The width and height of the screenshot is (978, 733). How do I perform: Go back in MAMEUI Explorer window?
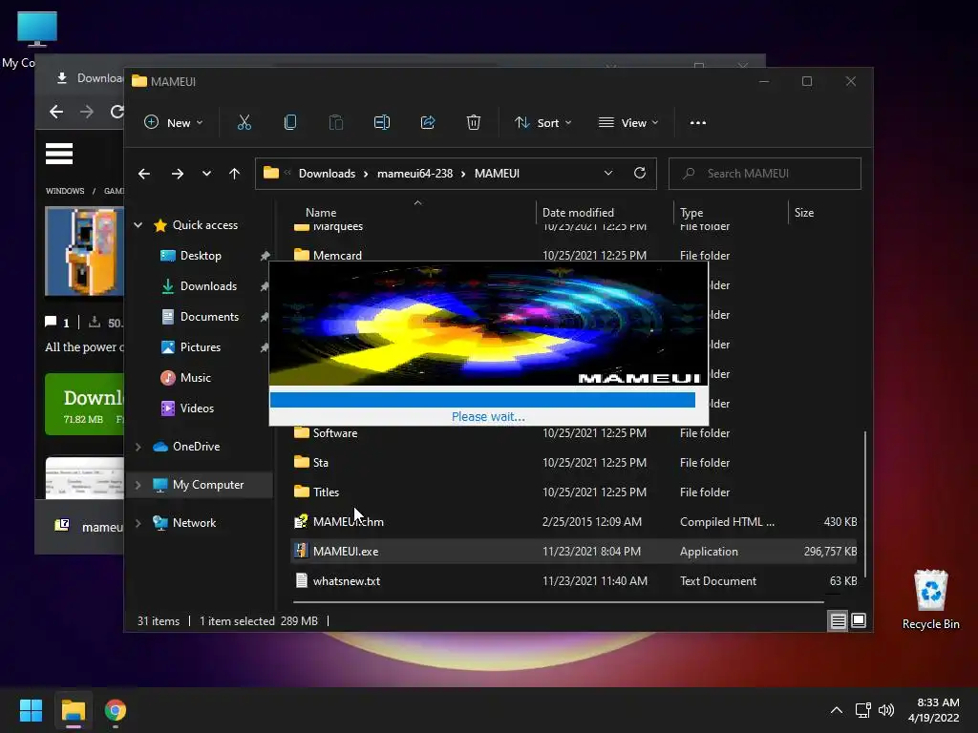click(x=144, y=174)
